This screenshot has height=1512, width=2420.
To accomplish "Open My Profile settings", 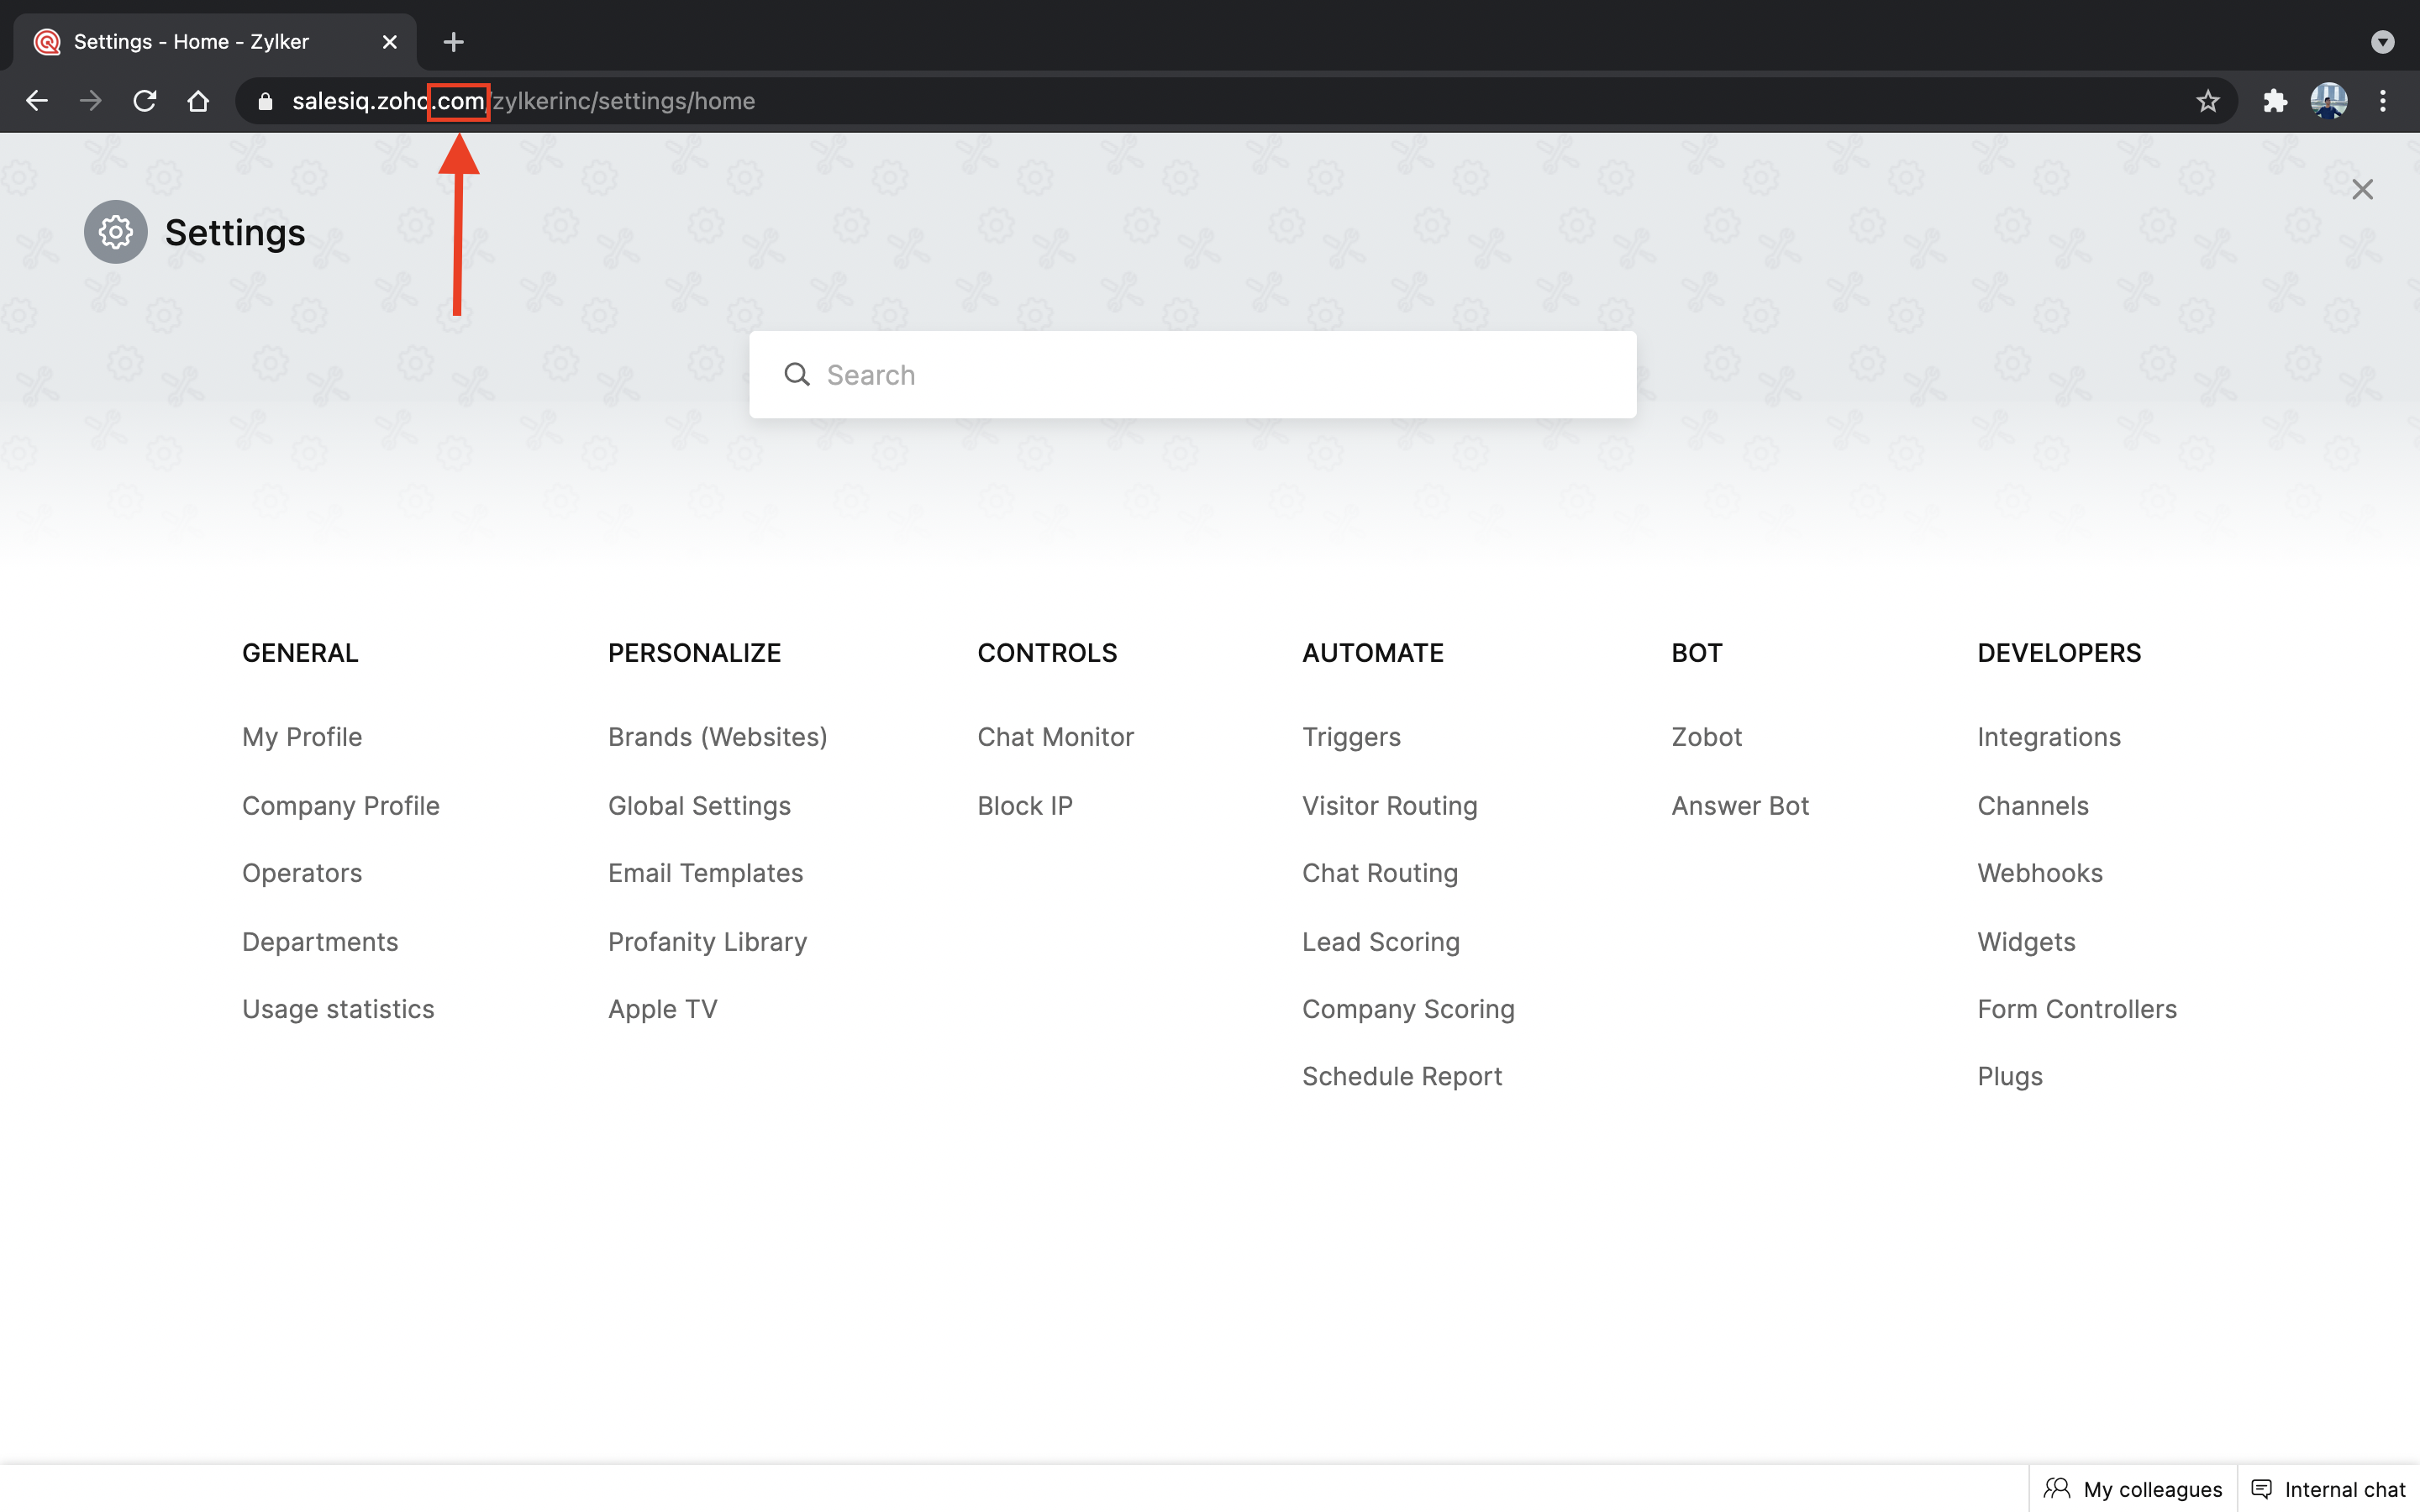I will (x=302, y=737).
